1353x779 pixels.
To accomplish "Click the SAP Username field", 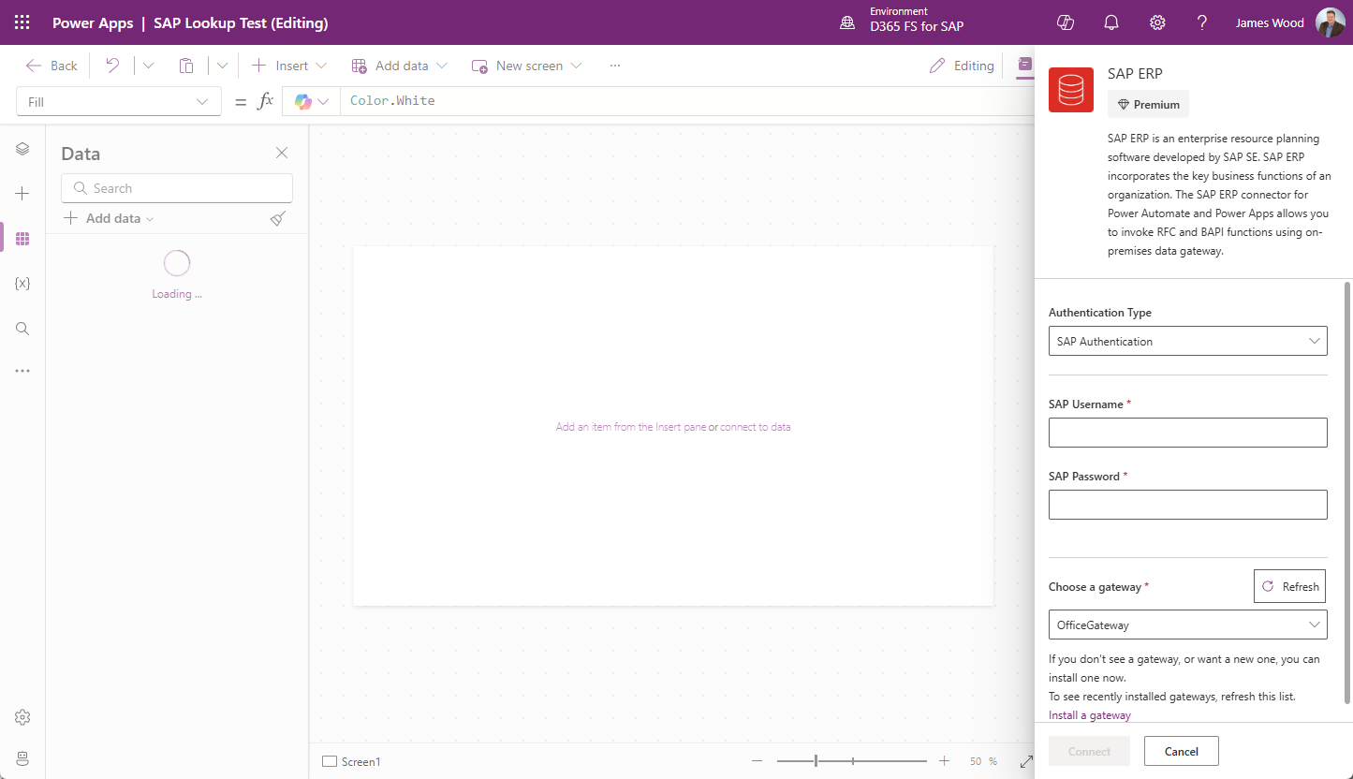I will [1187, 433].
